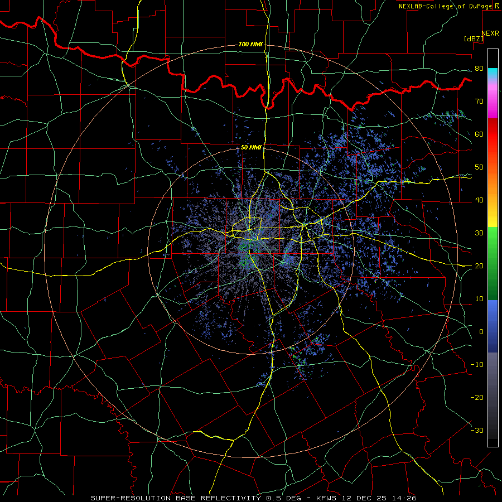
Task: Click the red segment of the color bar
Action: pyautogui.click(x=493, y=135)
